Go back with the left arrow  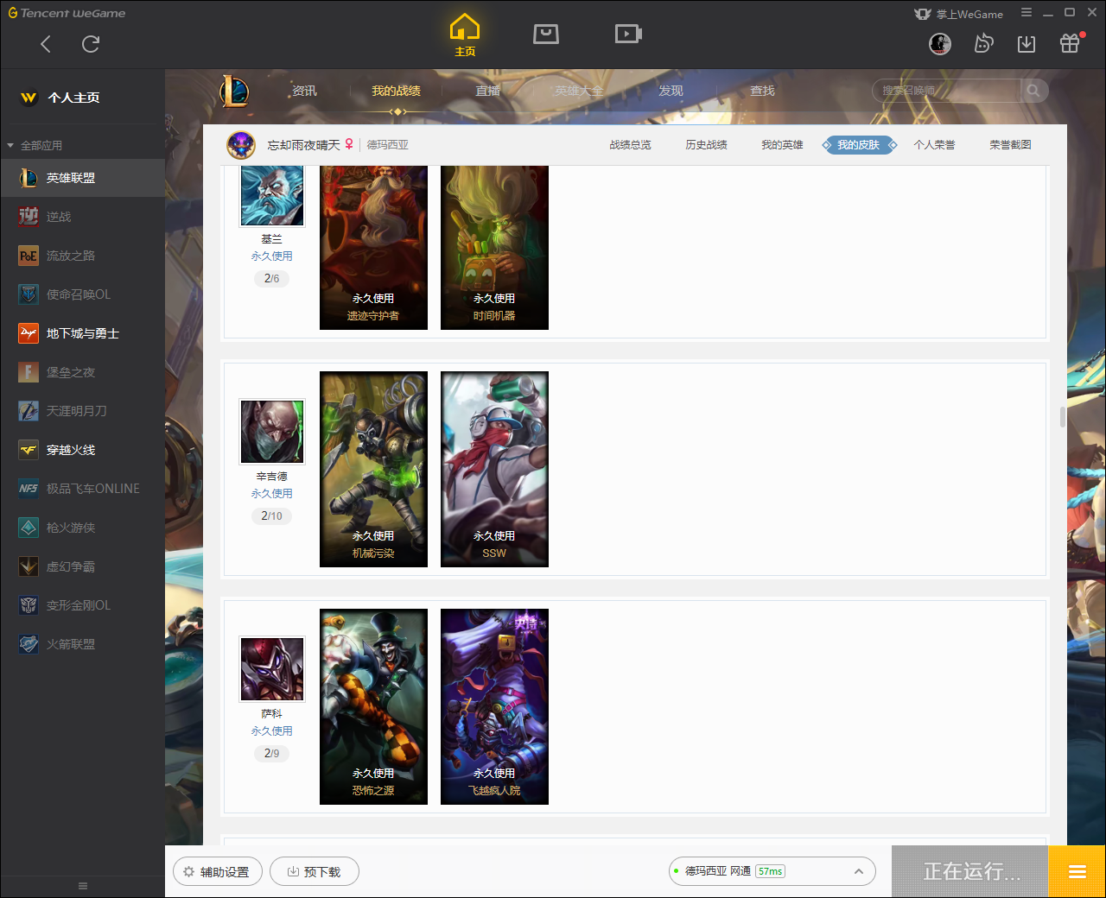(46, 44)
